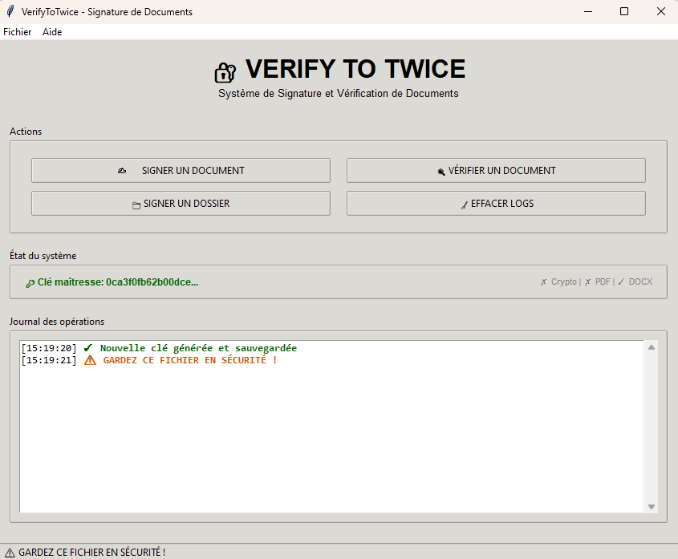Click the orange warning triangle in the log
The width and height of the screenshot is (678, 559).
pos(90,360)
